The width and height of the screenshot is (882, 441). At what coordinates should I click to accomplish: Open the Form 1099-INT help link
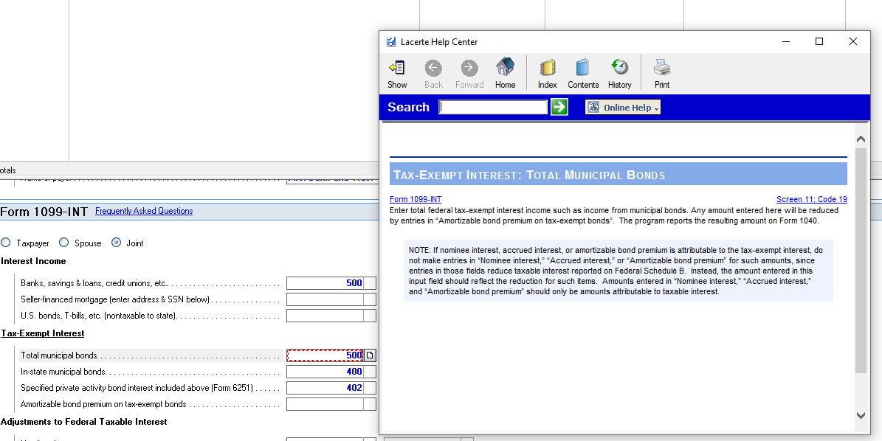point(416,199)
